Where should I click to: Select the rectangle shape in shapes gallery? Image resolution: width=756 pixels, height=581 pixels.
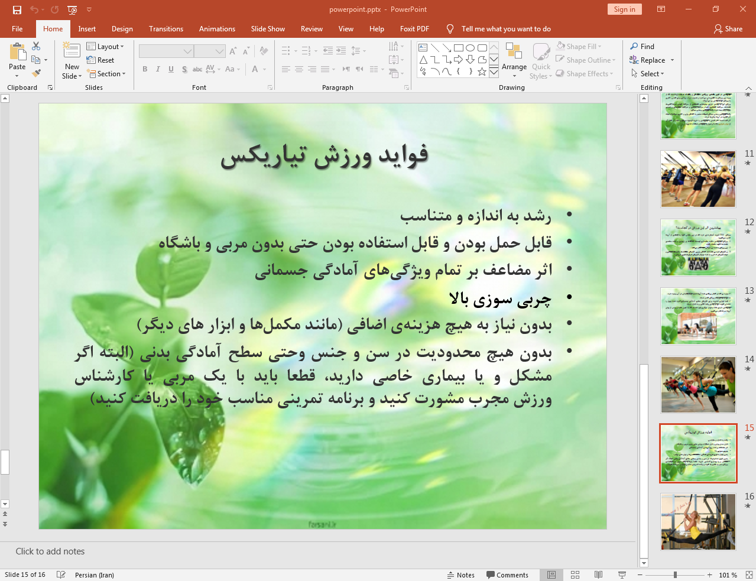[459, 48]
